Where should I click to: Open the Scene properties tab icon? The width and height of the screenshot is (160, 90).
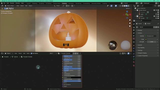click(134, 36)
